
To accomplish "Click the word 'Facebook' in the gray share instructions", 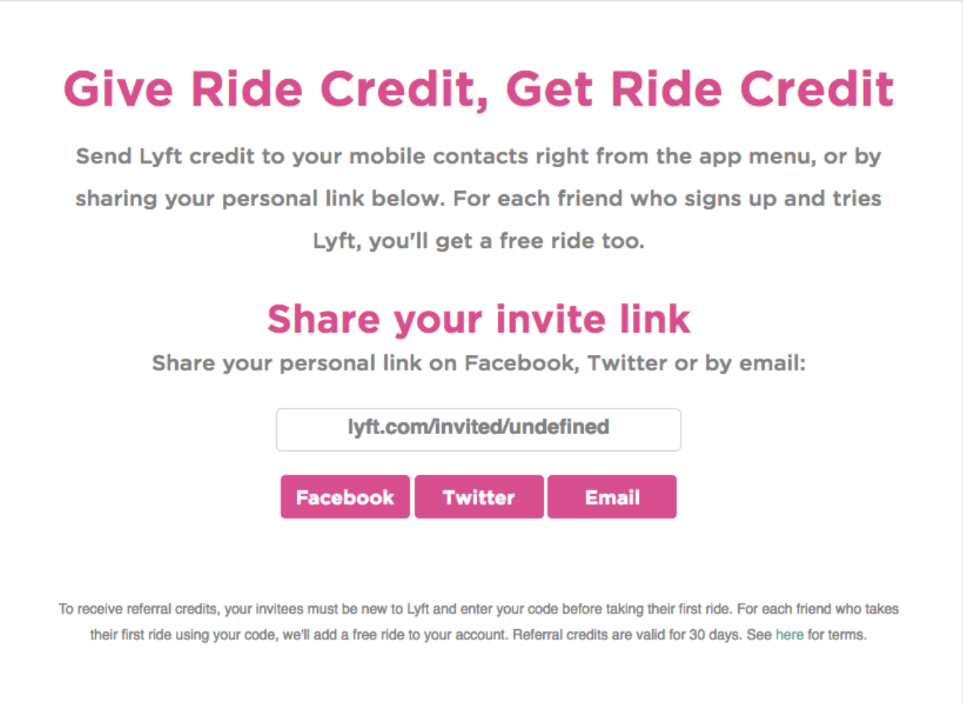I will click(520, 363).
